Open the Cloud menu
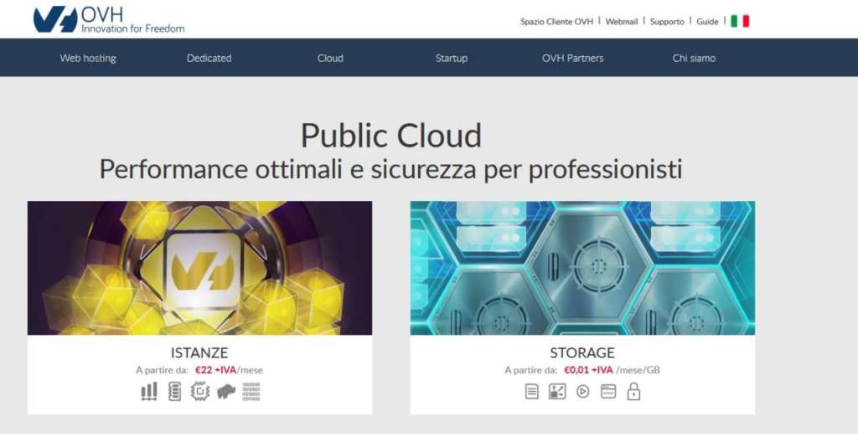Image resolution: width=858 pixels, height=447 pixels. pyautogui.click(x=330, y=58)
